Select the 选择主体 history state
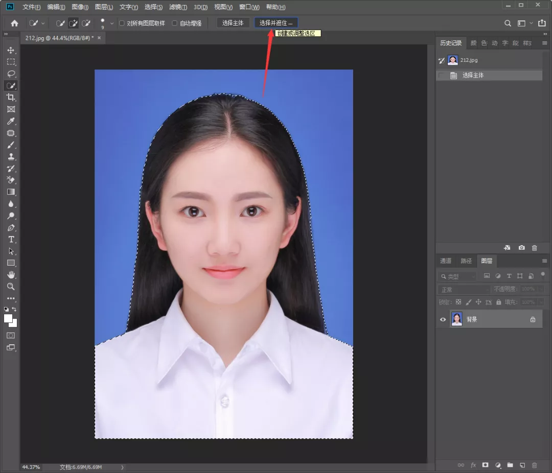 click(473, 75)
